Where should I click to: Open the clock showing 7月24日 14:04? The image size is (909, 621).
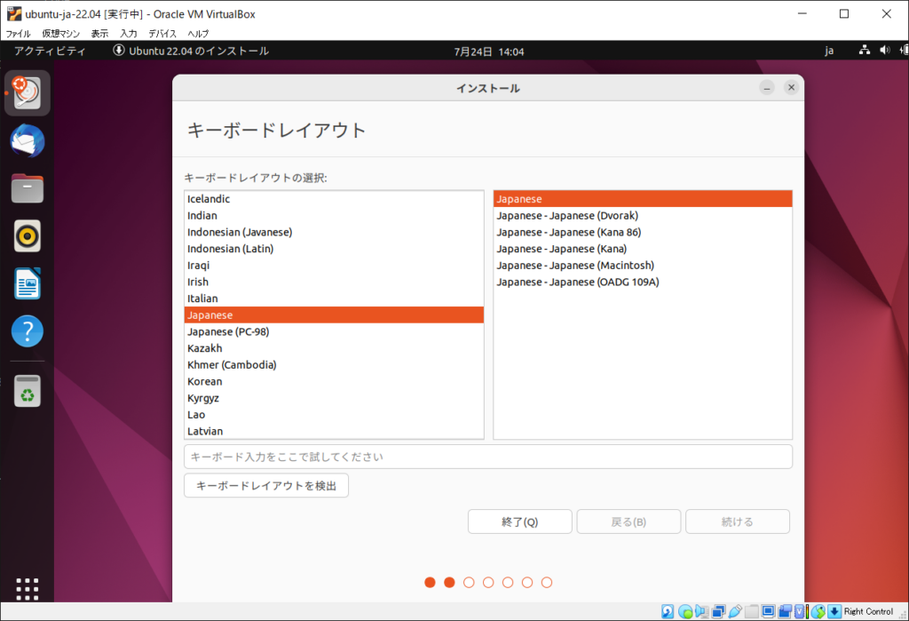[489, 52]
